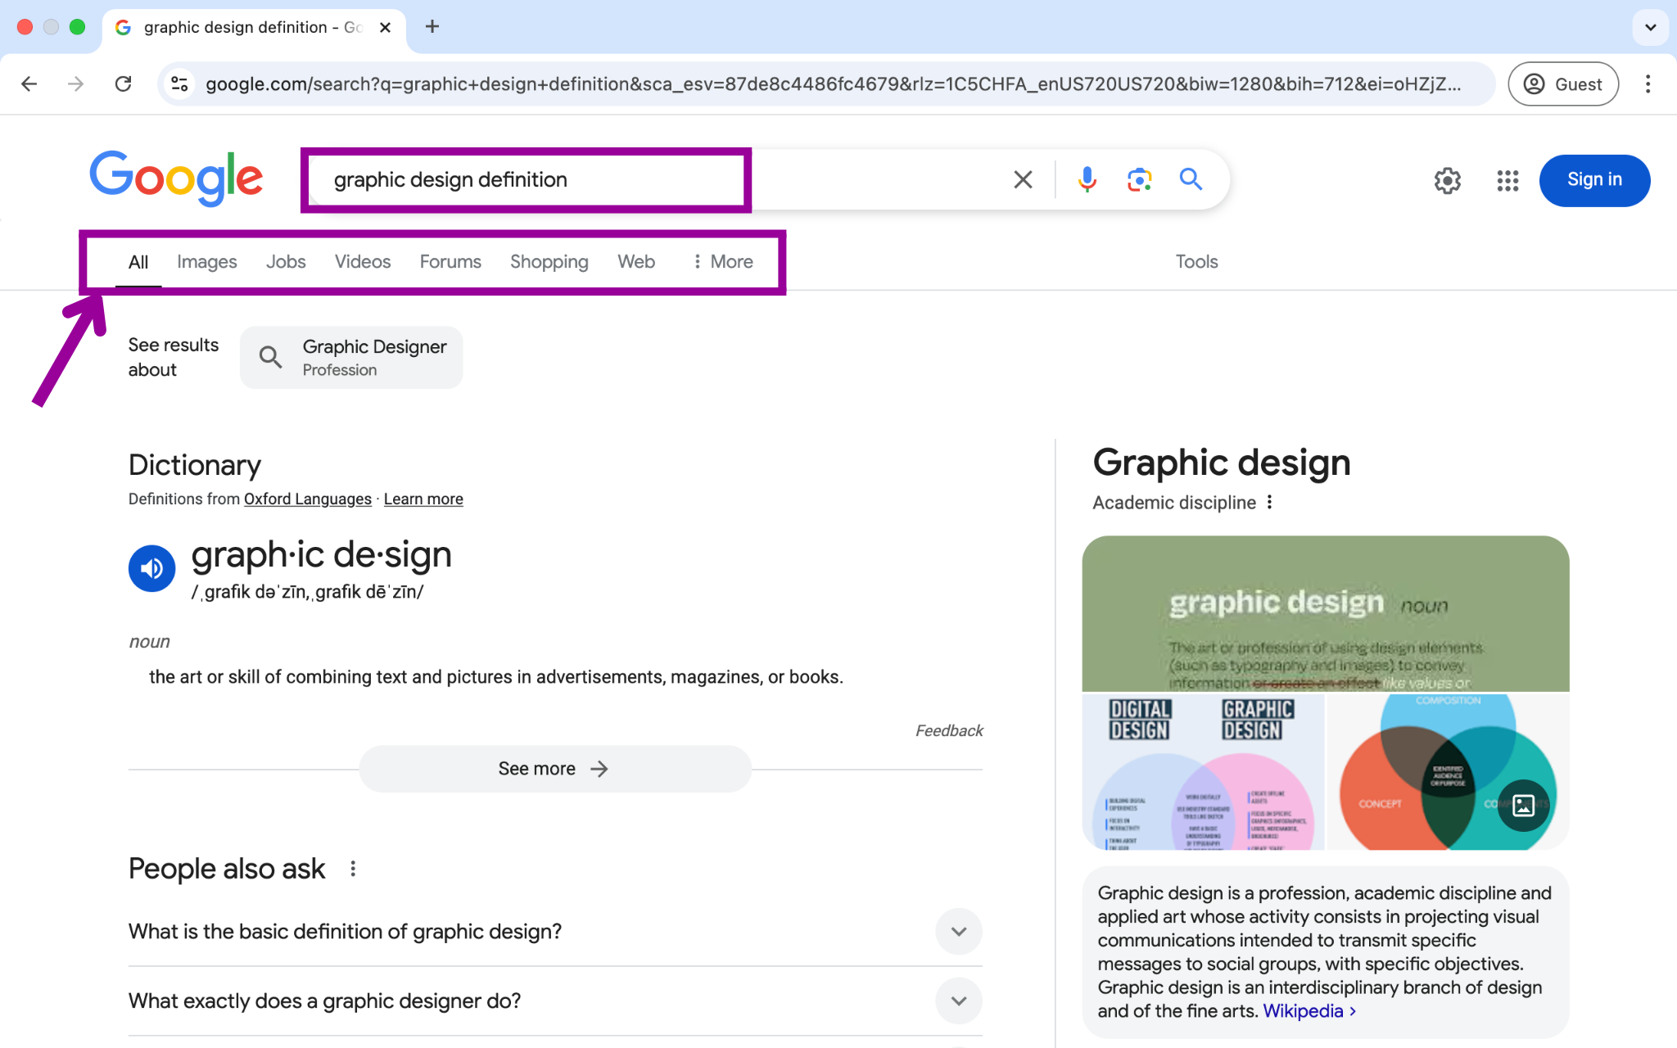Click the Graphic design panel title
This screenshot has height=1048, width=1677.
coord(1222,463)
